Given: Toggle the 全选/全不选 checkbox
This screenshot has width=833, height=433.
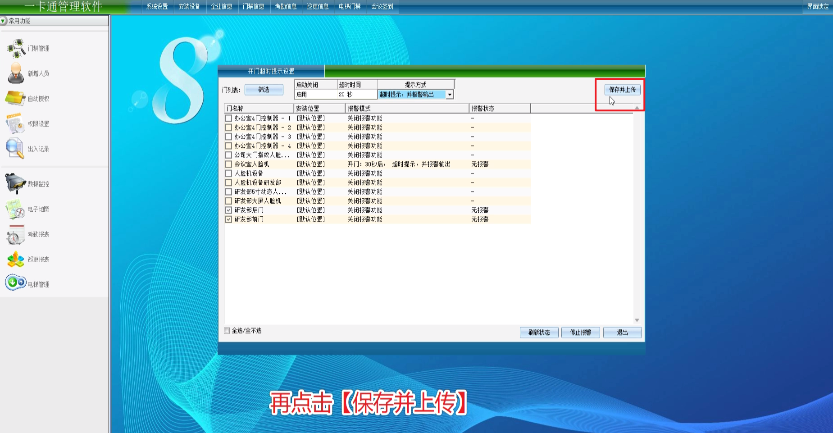Looking at the screenshot, I should coord(227,331).
